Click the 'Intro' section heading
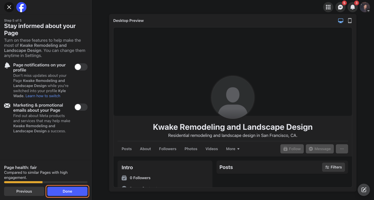This screenshot has height=200, width=374. [127, 167]
